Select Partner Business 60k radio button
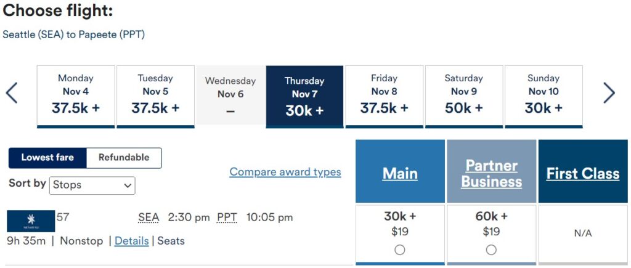Screen dimensions: 631x268 (491, 250)
